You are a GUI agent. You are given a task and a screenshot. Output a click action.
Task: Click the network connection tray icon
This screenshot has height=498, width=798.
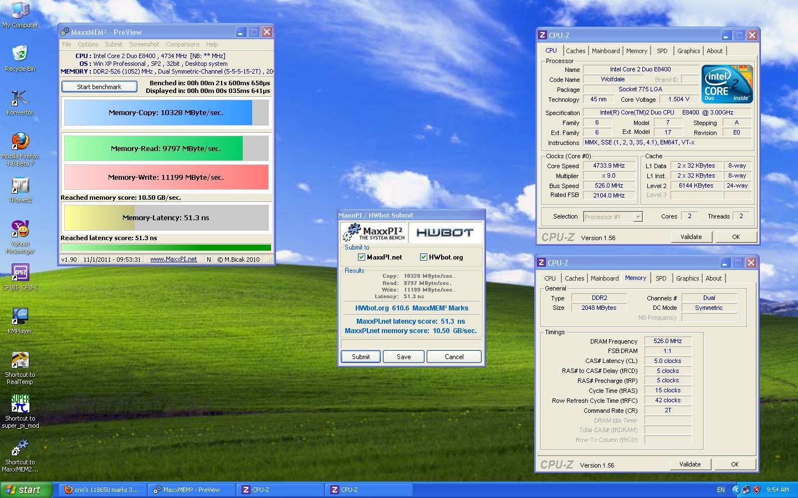[x=746, y=490]
